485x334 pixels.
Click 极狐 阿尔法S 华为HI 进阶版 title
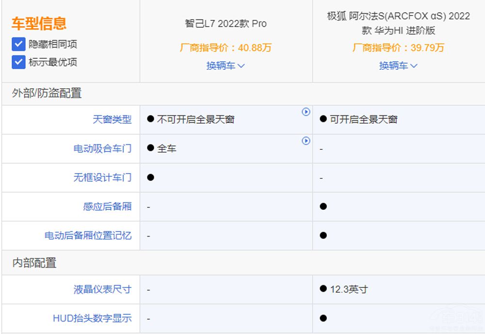click(398, 23)
